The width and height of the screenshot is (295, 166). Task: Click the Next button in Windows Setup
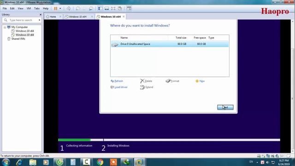[x=225, y=107]
